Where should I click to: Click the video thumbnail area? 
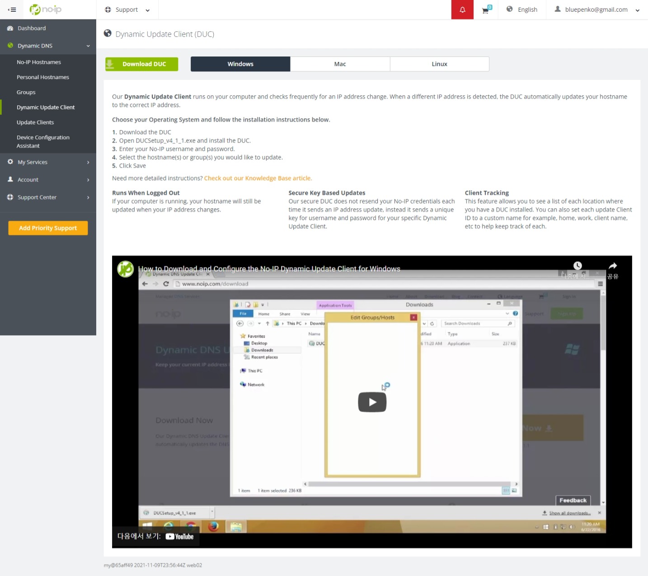[x=372, y=402]
